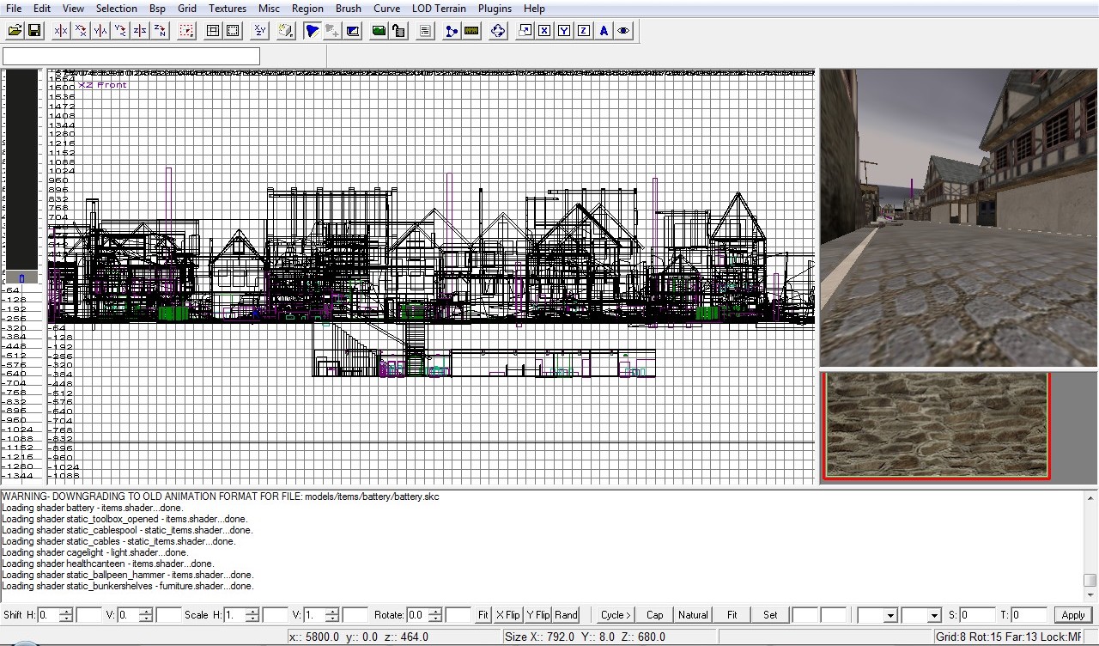Toggle the Z axis lock button
The width and height of the screenshot is (1099, 646).
(x=584, y=31)
